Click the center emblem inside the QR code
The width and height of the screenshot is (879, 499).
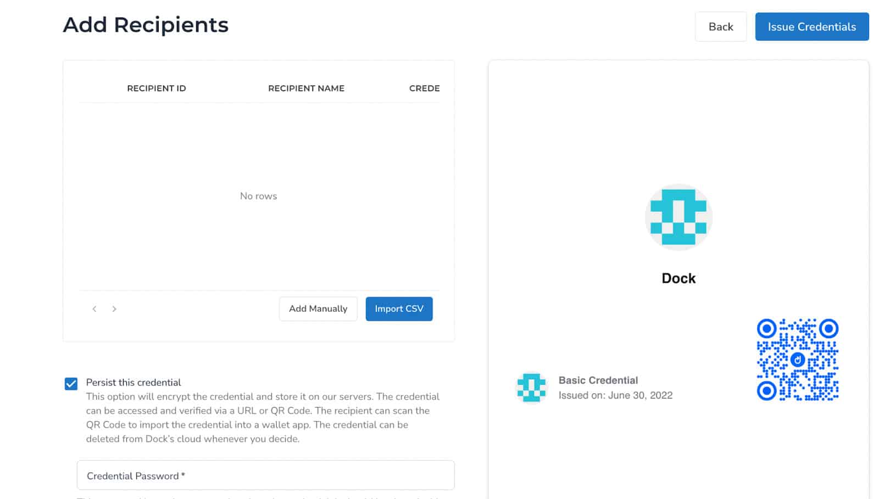coord(798,360)
